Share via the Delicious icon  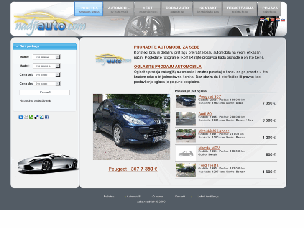click(x=36, y=117)
